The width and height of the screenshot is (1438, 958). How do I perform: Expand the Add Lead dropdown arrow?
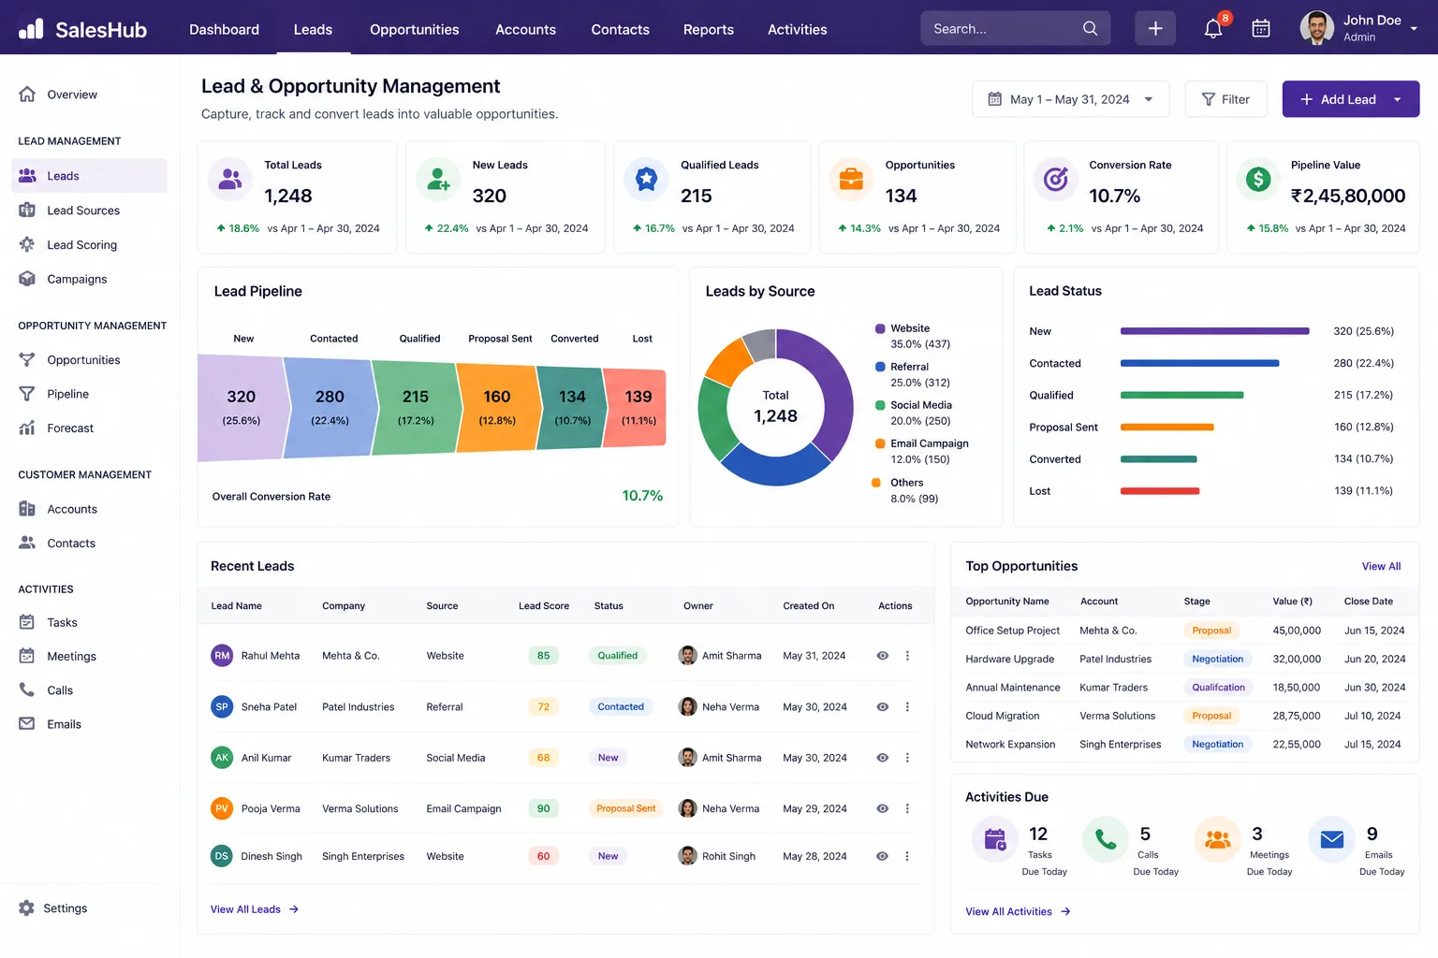pos(1398,99)
